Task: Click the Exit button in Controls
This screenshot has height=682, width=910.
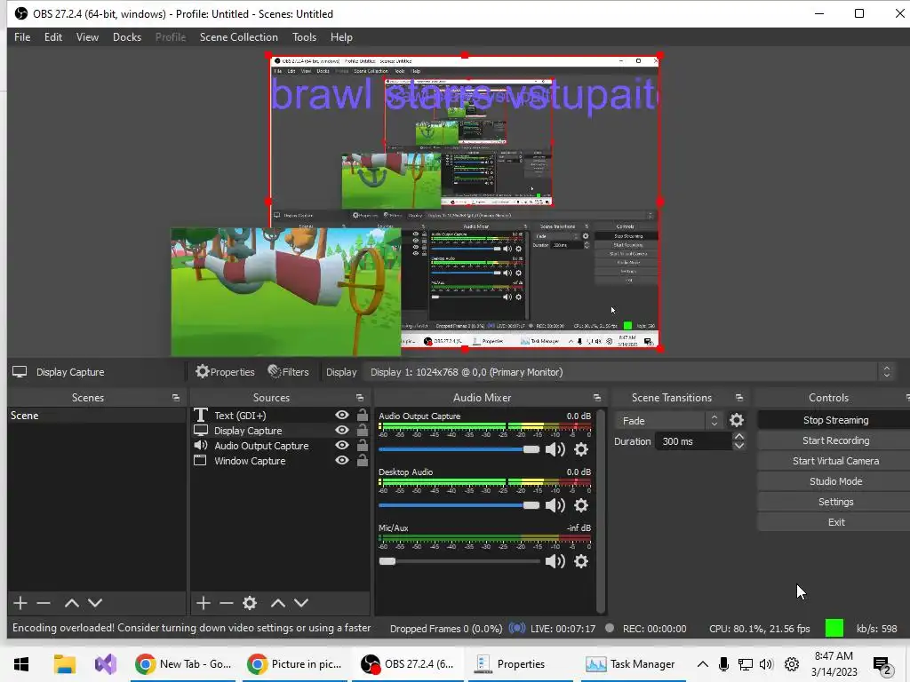Action: pos(835,522)
